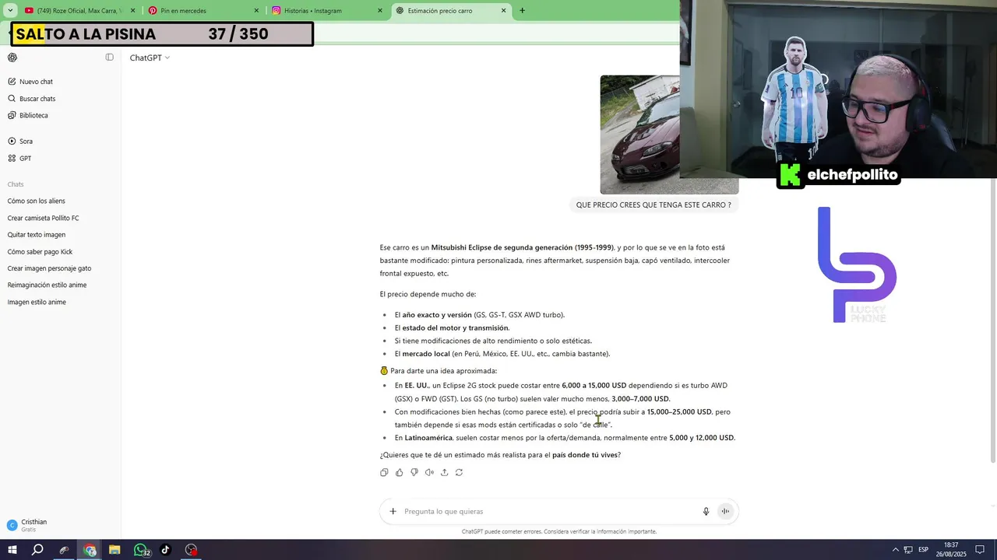Click the '15,000–25,000 USD' price text

coord(679,411)
